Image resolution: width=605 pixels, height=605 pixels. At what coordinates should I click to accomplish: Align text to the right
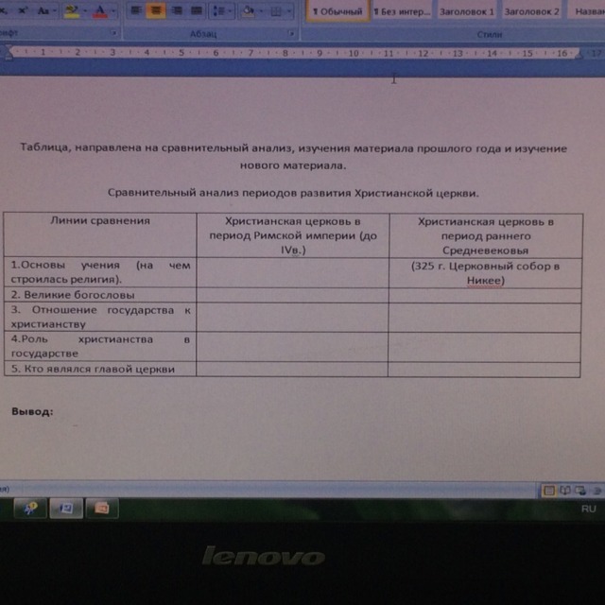tap(176, 10)
